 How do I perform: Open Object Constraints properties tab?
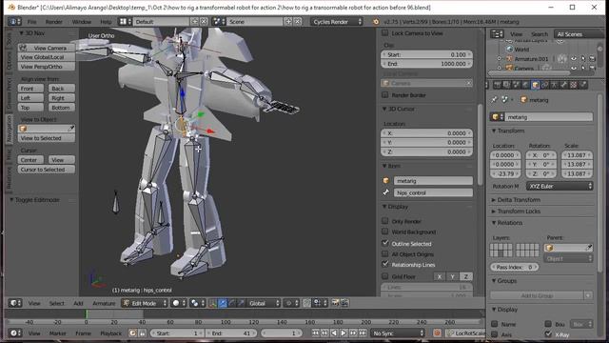pyautogui.click(x=544, y=85)
